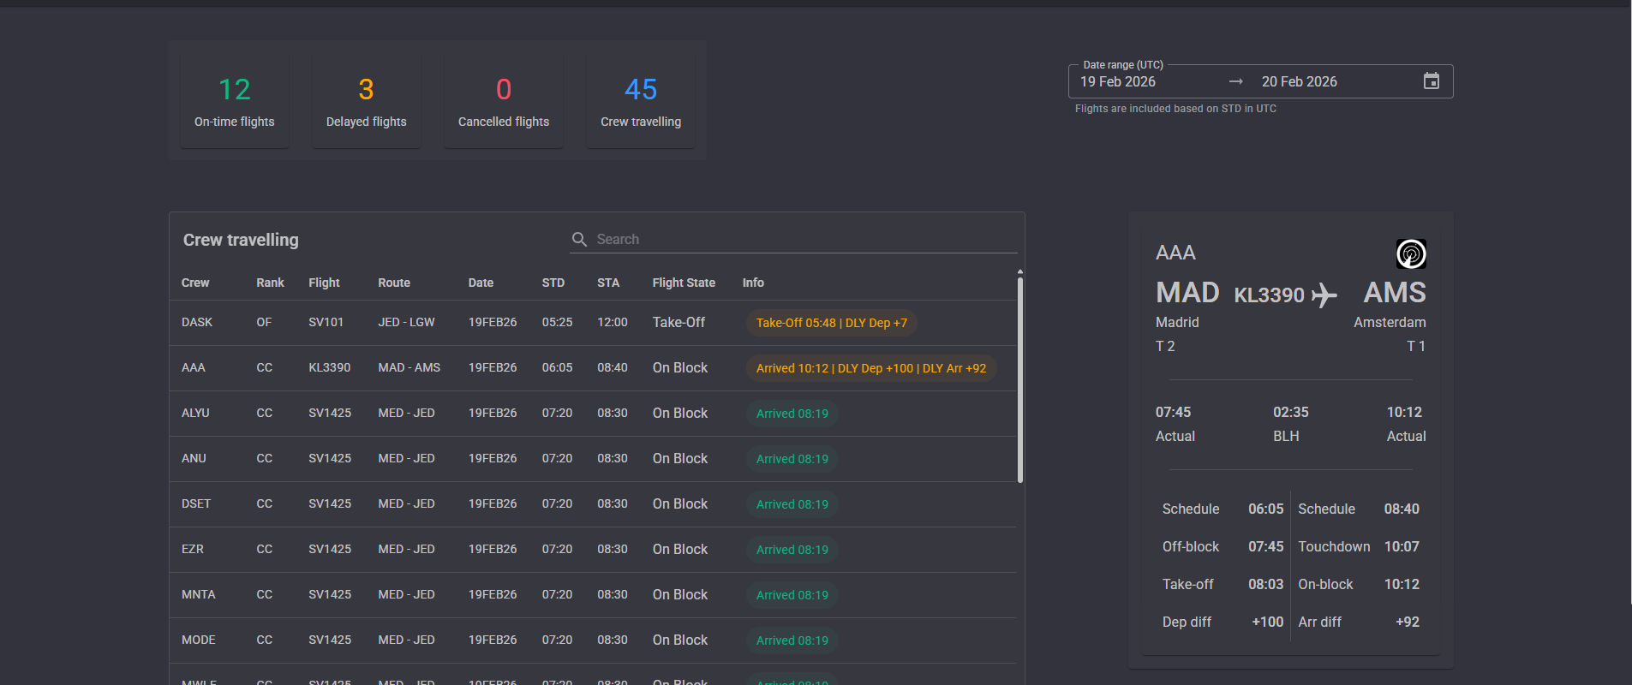This screenshot has height=685, width=1632.
Task: Select the DASK crew row
Action: 197,323
